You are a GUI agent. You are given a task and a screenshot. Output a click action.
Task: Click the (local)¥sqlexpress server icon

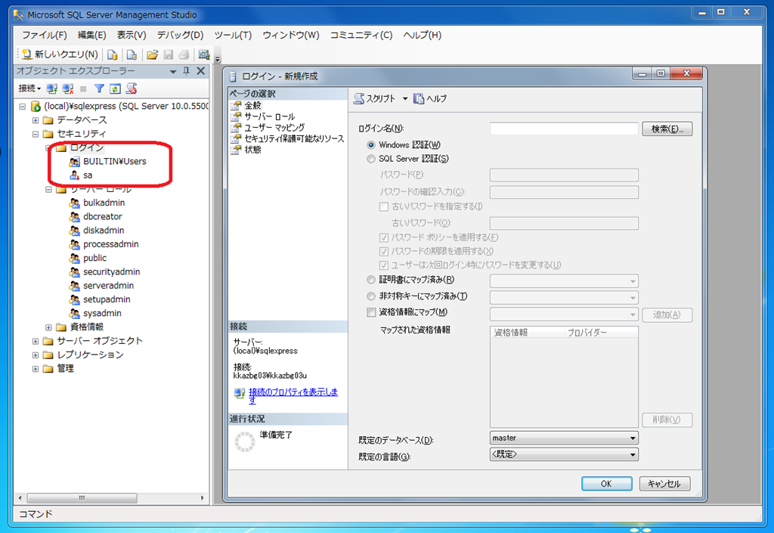tap(36, 106)
